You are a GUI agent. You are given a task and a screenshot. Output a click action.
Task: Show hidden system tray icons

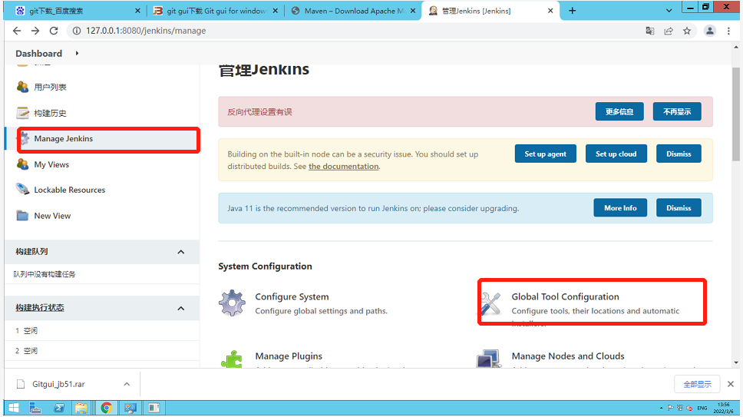(x=661, y=408)
